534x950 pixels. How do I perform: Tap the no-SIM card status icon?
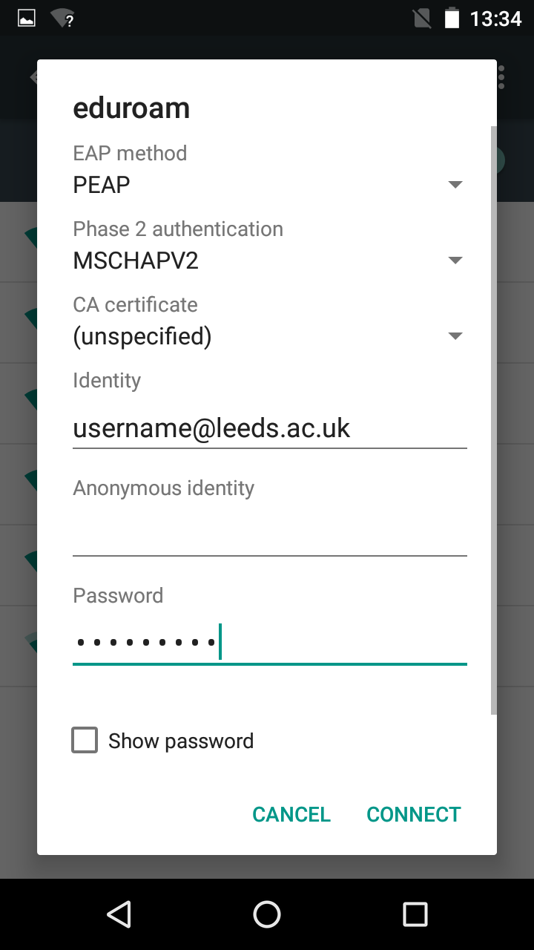[422, 19]
